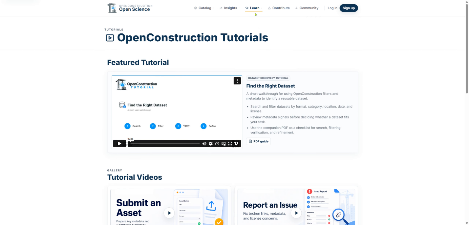469x225 pixels.
Task: Open the Report an Issue thumbnail
Action: coord(296,207)
